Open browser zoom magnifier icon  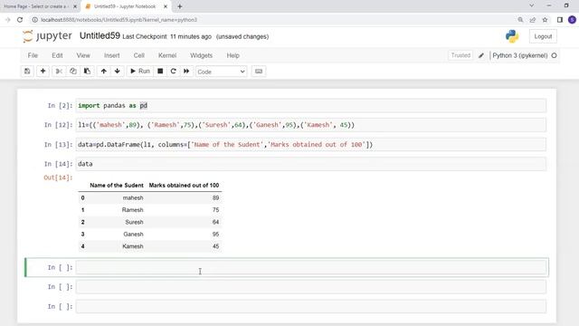[520, 20]
